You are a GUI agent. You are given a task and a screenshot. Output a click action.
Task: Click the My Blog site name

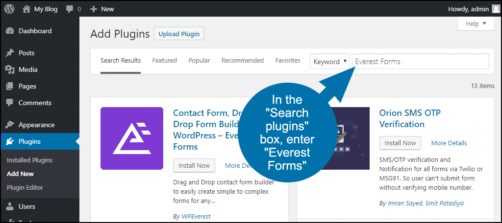click(46, 9)
